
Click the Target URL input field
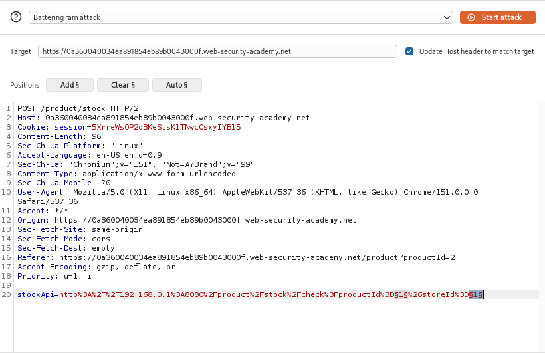(x=217, y=51)
